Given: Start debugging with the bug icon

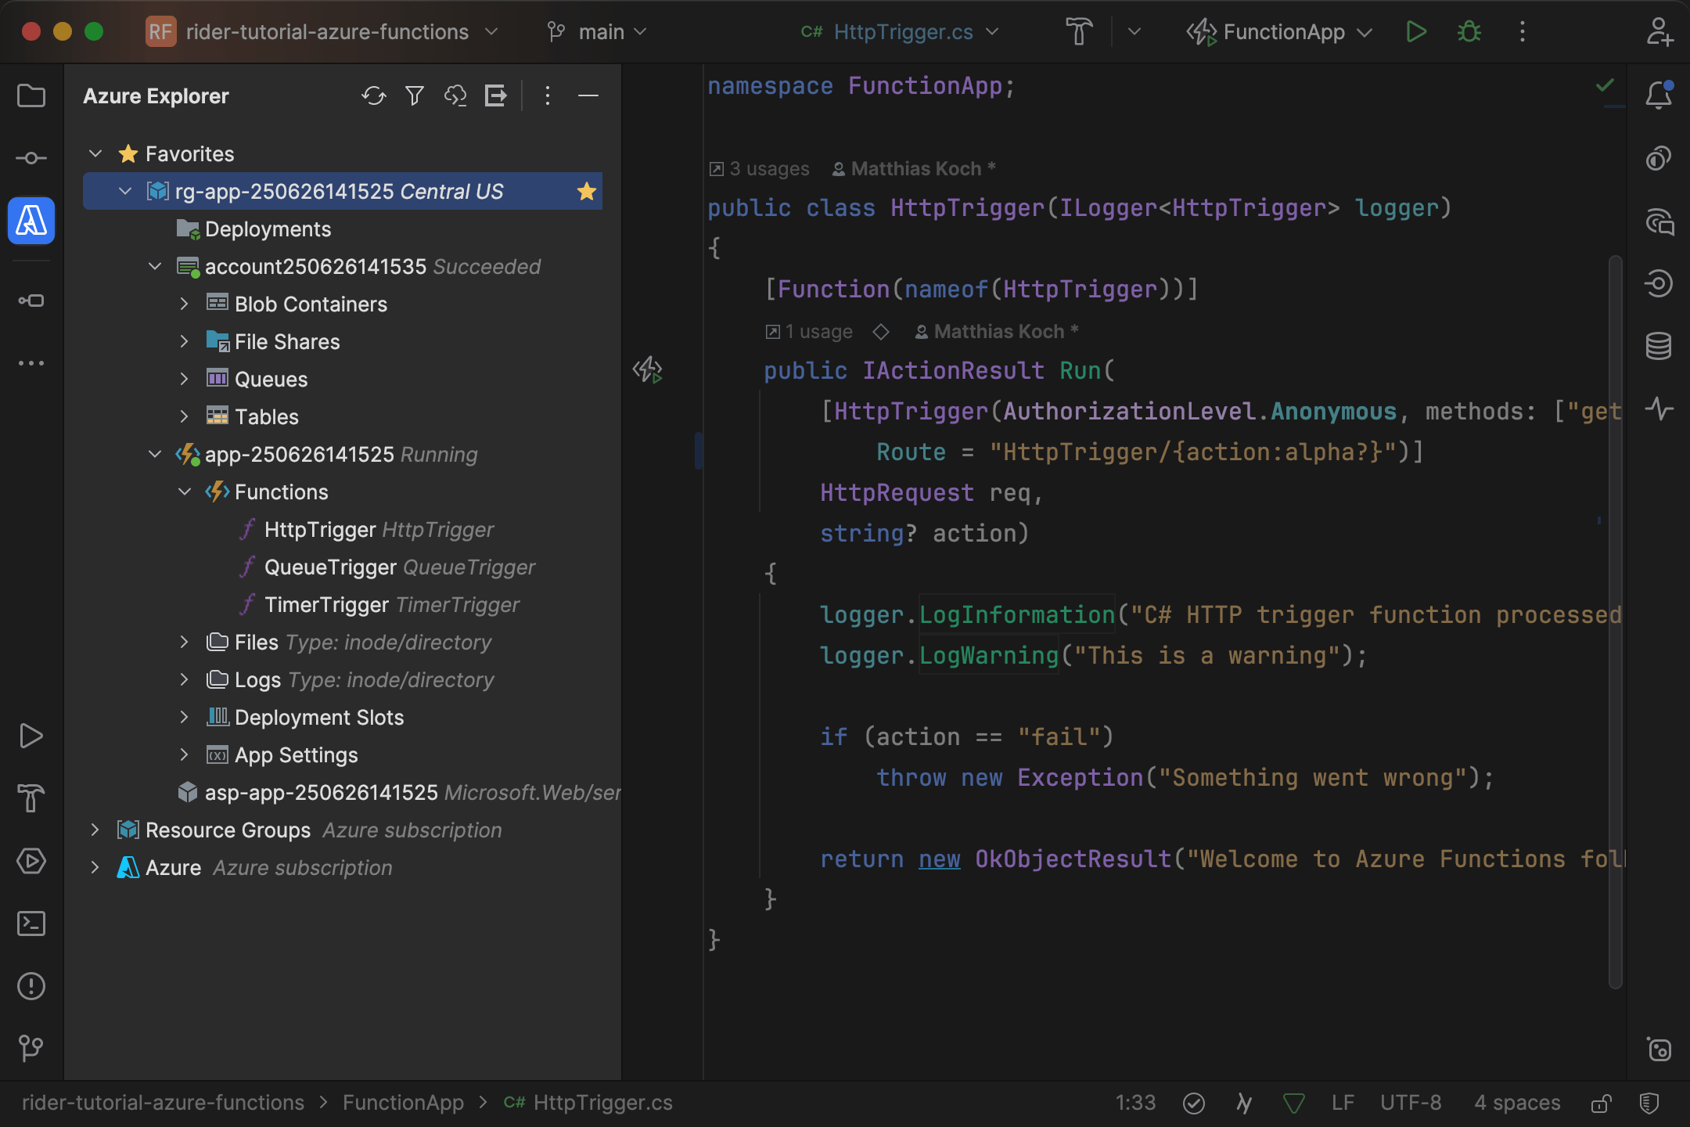Looking at the screenshot, I should coord(1469,32).
